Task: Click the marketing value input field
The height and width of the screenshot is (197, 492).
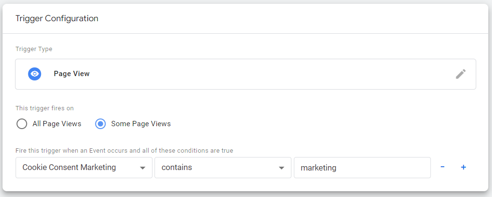Action: 362,168
